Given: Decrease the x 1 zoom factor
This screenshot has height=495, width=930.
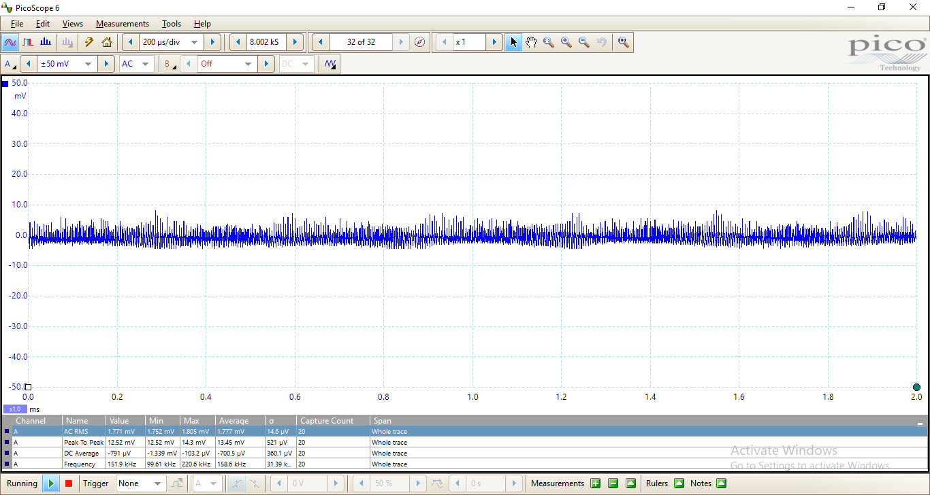Looking at the screenshot, I should (x=445, y=42).
